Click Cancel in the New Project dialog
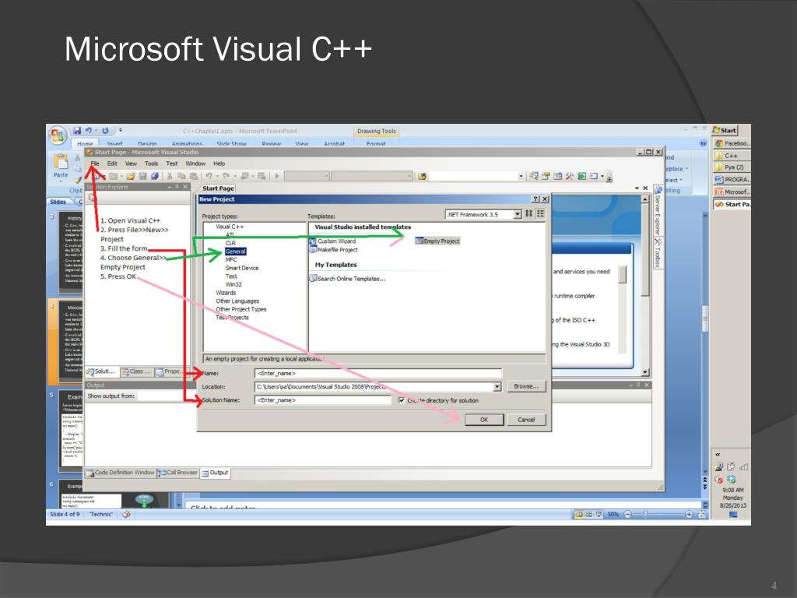The width and height of the screenshot is (797, 598). click(x=526, y=420)
